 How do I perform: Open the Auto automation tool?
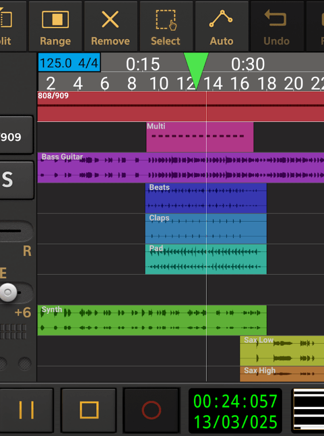(221, 26)
